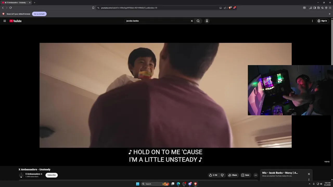Close the Jacob Banks Mix panel
The image size is (333, 187).
pyautogui.click(x=309, y=174)
